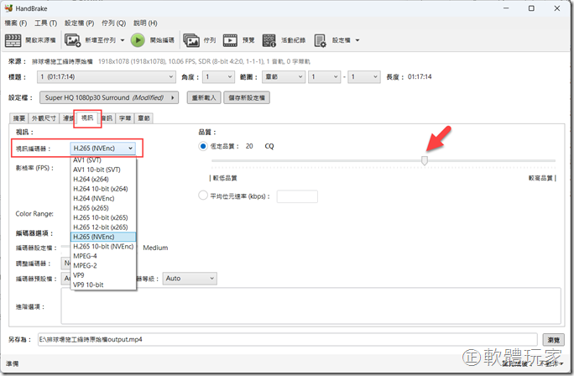Select average bitrate (平均位元速率) radio button
This screenshot has height=376, width=574.
(x=204, y=196)
